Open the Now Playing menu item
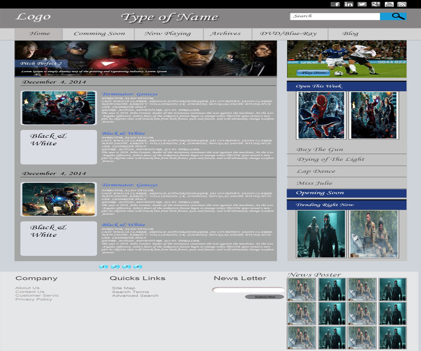This screenshot has width=421, height=351. click(169, 34)
